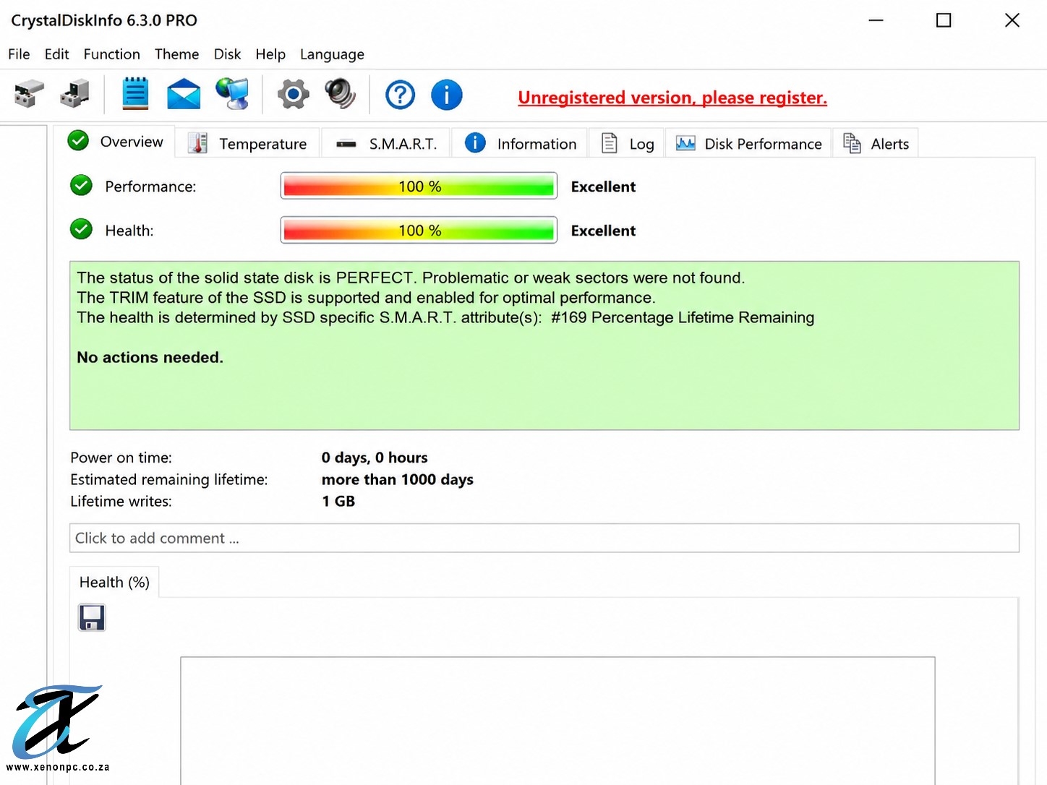Select the Alerts tab
The image size is (1047, 785).
(876, 143)
